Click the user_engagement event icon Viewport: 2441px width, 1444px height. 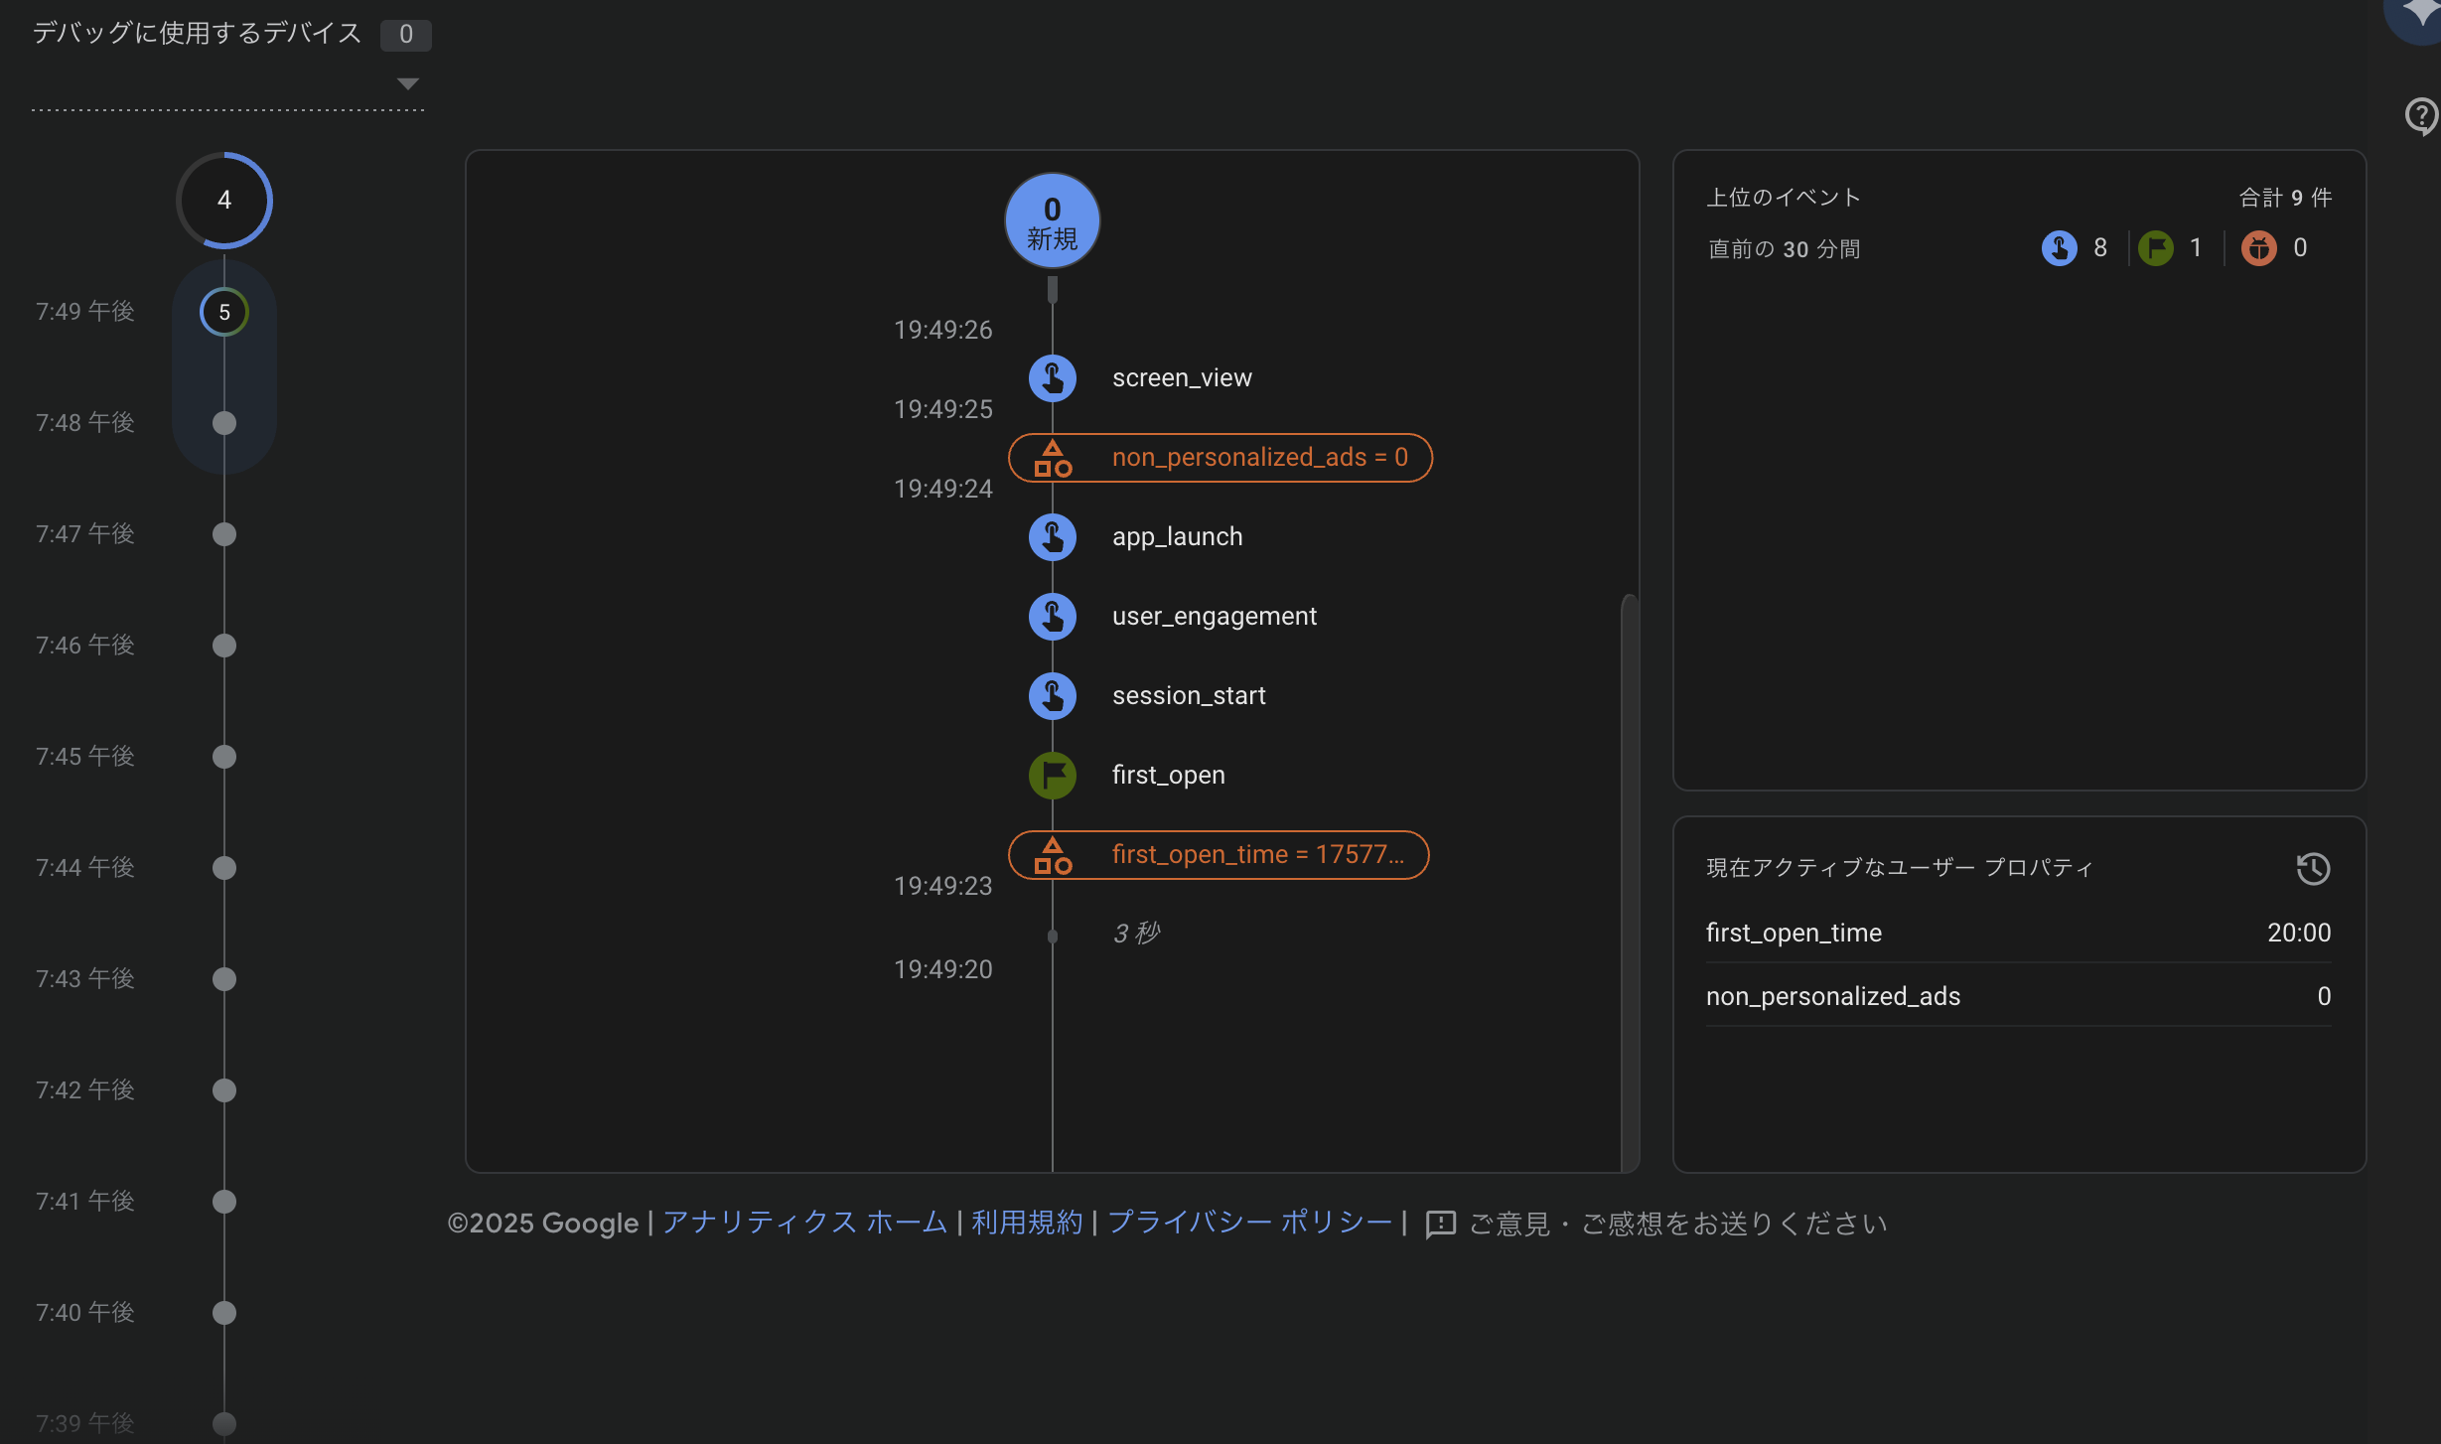pyautogui.click(x=1053, y=617)
